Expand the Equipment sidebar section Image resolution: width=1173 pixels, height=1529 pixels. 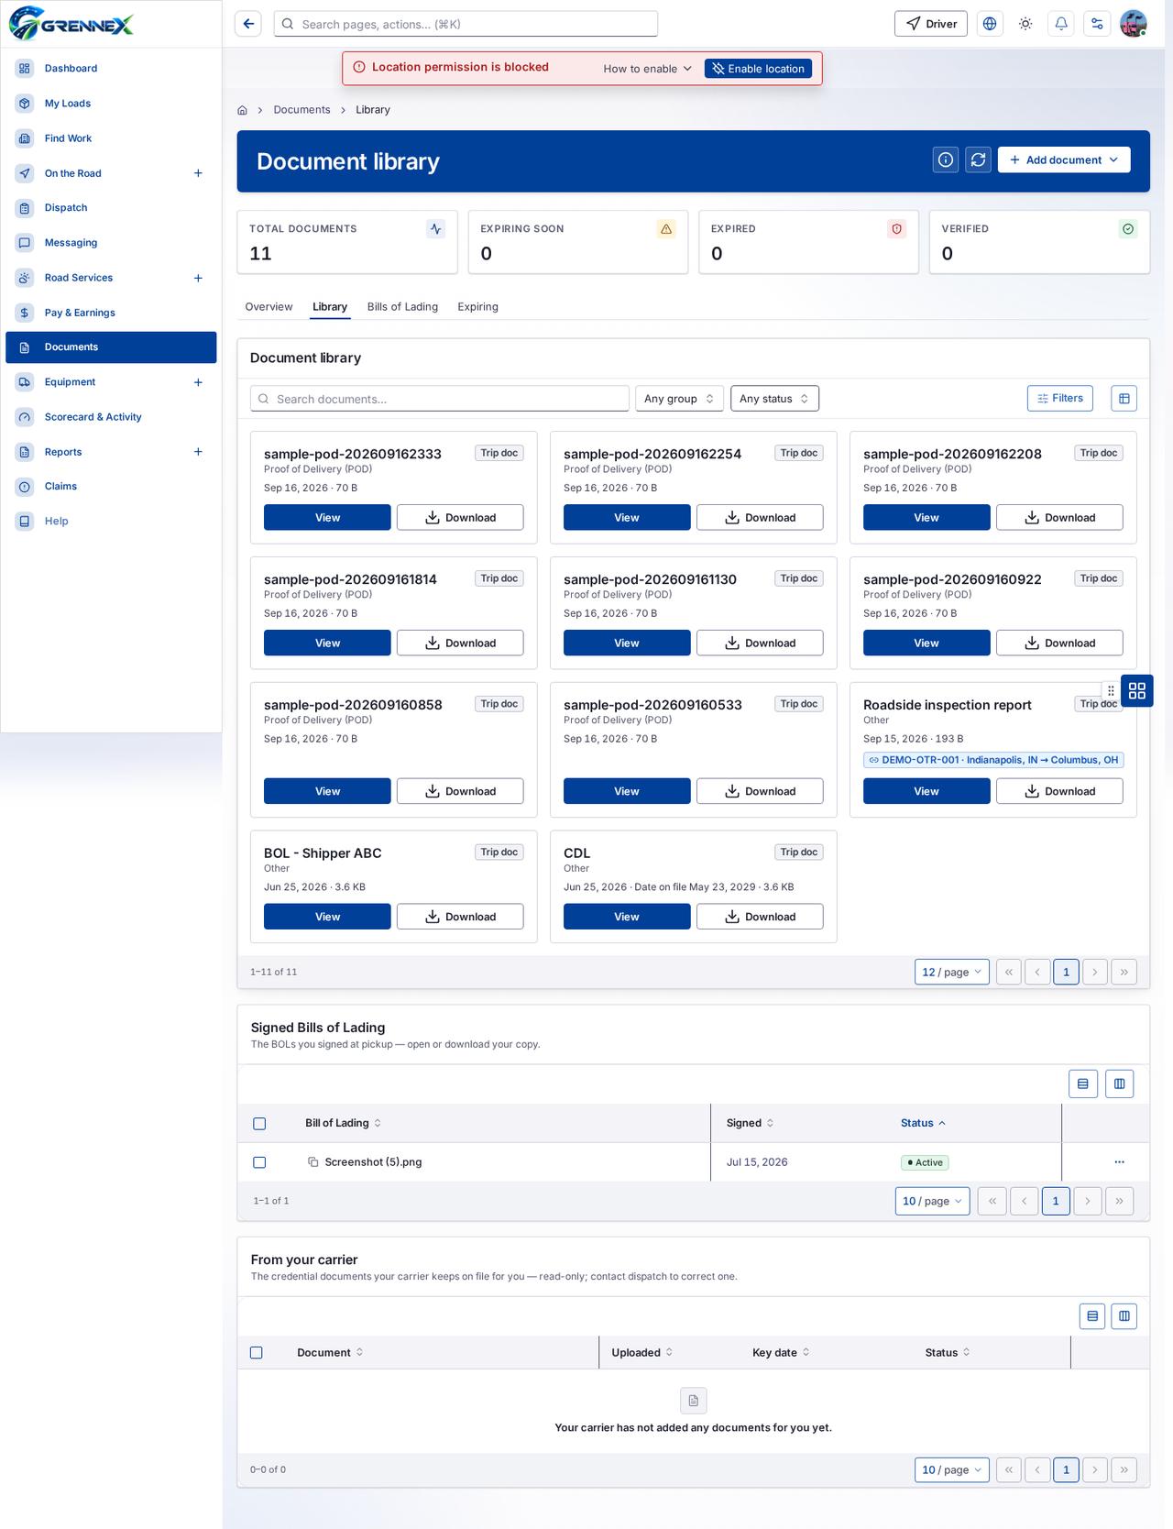click(x=198, y=382)
